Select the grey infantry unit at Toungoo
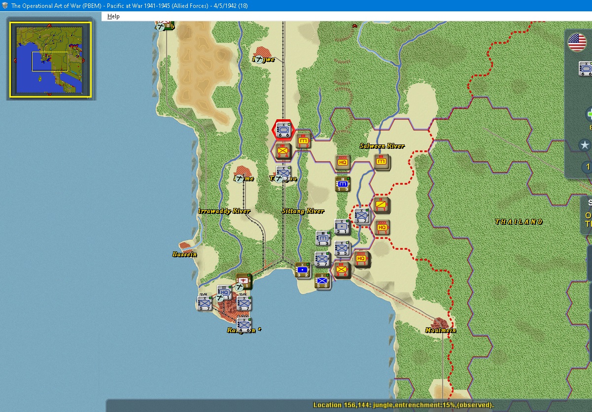Image resolution: width=592 pixels, height=412 pixels. (284, 173)
